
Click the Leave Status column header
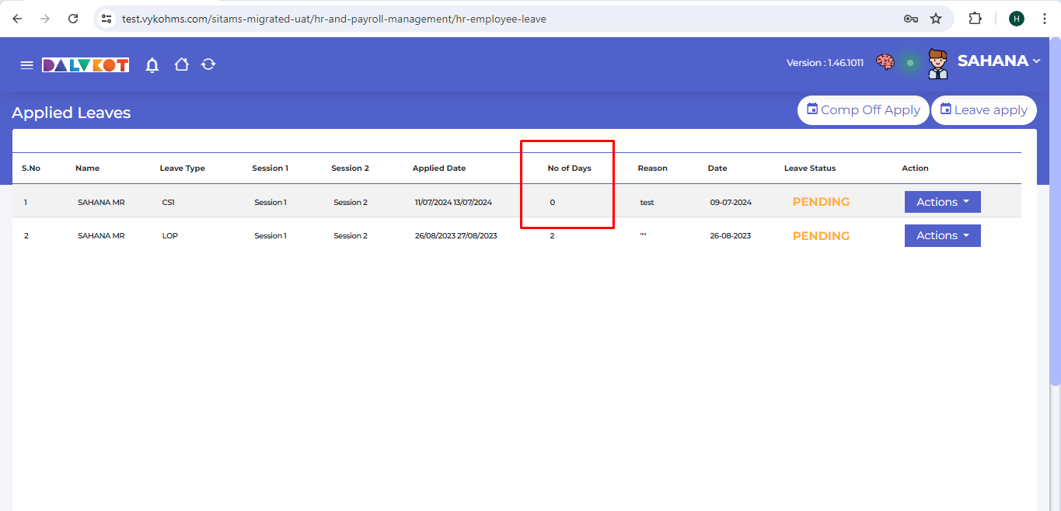coord(809,169)
